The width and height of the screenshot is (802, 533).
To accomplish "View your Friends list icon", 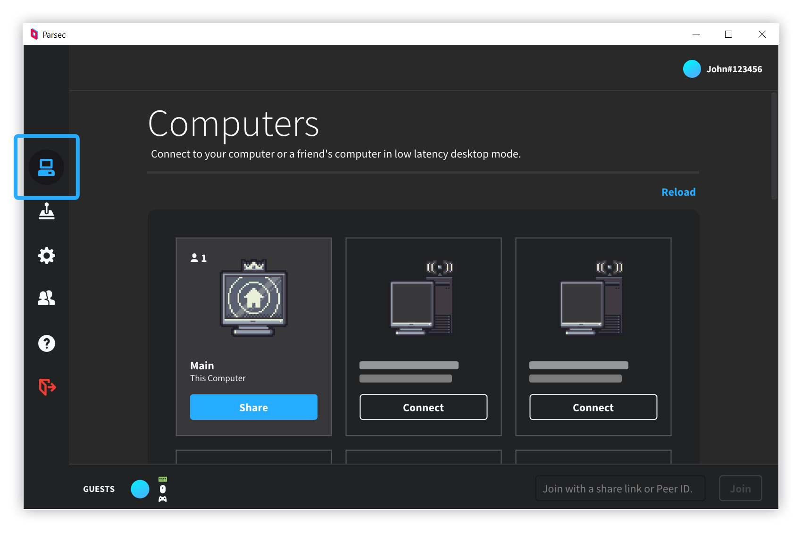I will 46,298.
